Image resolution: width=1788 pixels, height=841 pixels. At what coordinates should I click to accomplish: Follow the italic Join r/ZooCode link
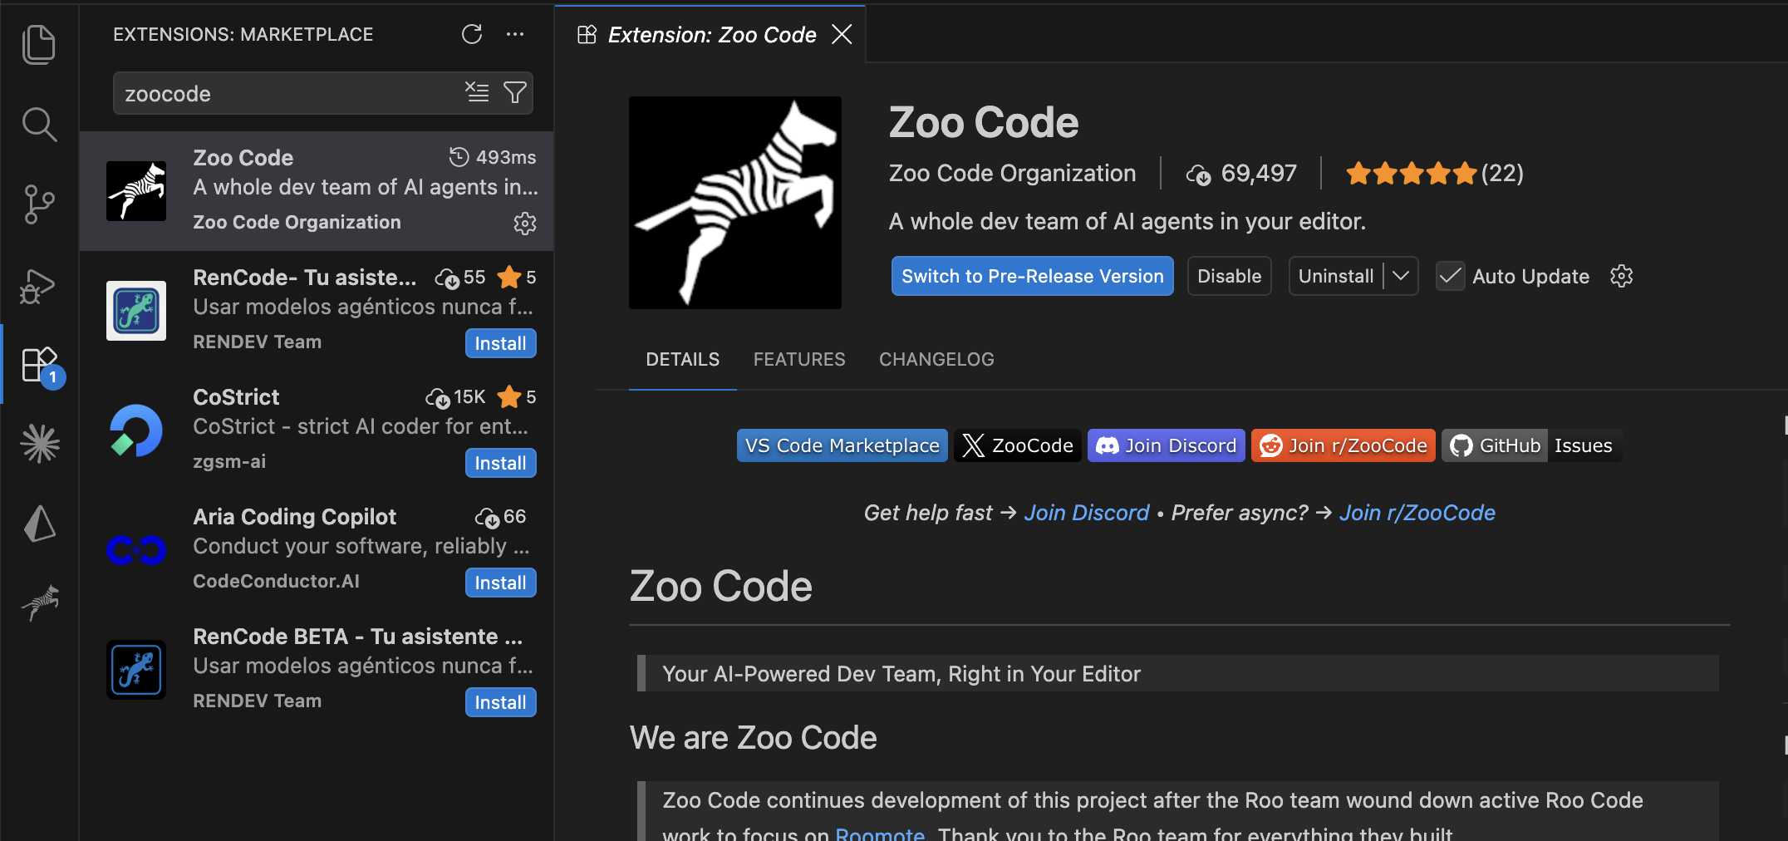(x=1417, y=513)
